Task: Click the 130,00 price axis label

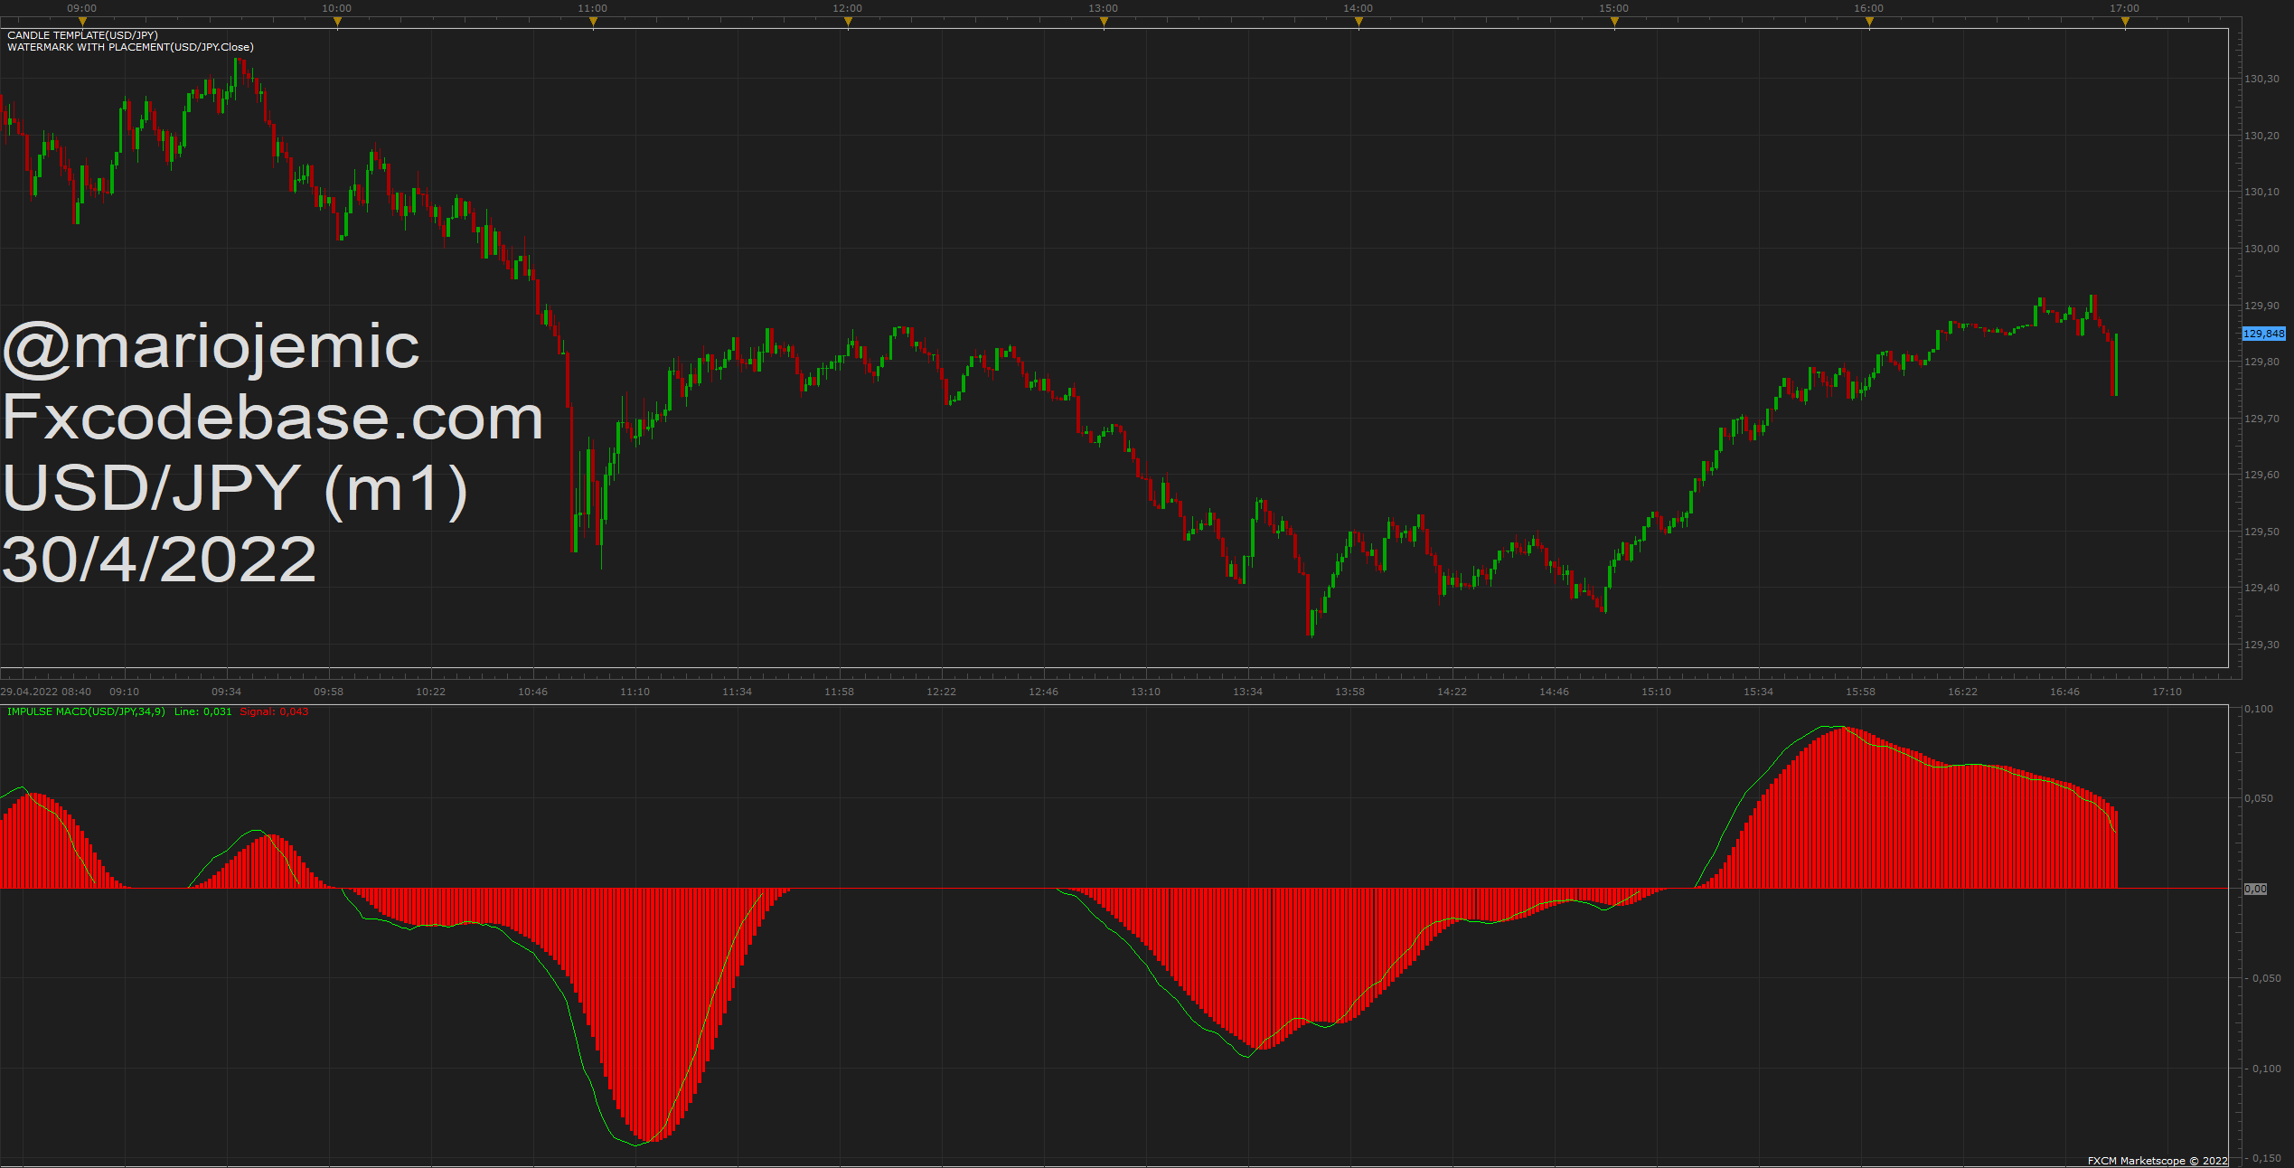Action: [x=2262, y=249]
